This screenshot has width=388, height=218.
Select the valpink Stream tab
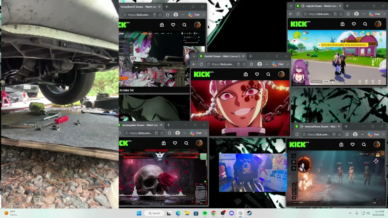coord(318,6)
